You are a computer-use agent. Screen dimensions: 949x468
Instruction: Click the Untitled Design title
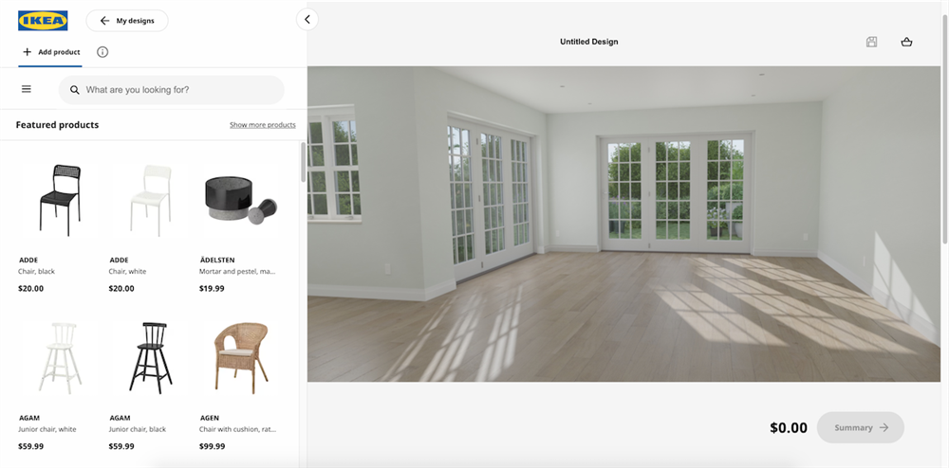[588, 42]
